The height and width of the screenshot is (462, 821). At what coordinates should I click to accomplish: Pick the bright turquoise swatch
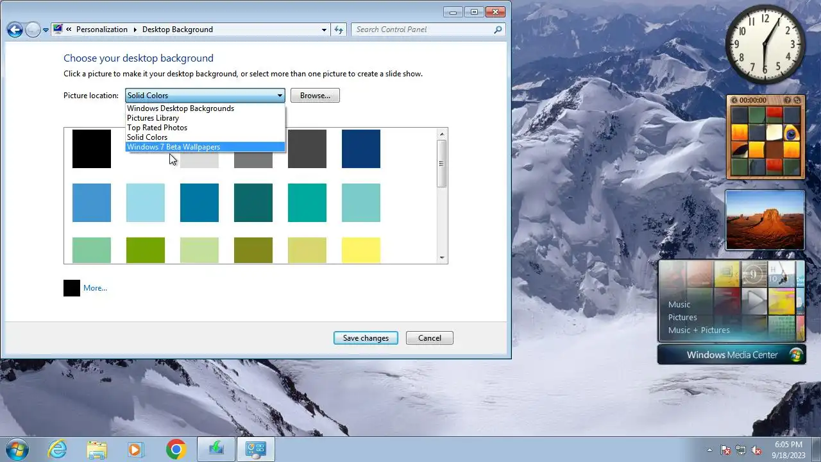(x=307, y=203)
